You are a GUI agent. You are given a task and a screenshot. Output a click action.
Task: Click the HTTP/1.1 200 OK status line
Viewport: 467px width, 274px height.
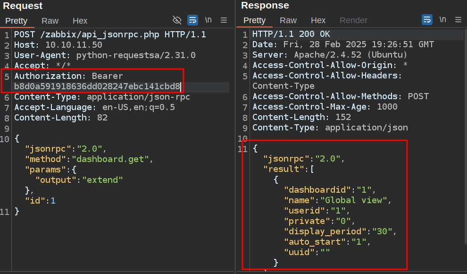(291, 34)
